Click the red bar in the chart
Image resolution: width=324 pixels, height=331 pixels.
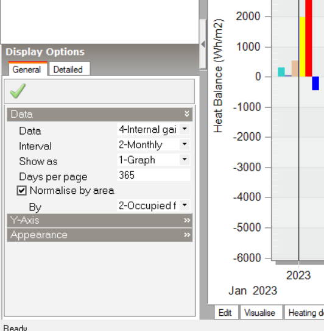click(x=309, y=38)
